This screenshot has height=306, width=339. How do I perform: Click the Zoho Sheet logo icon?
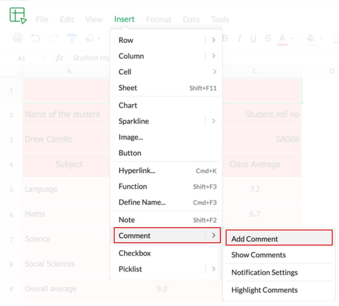(x=18, y=15)
